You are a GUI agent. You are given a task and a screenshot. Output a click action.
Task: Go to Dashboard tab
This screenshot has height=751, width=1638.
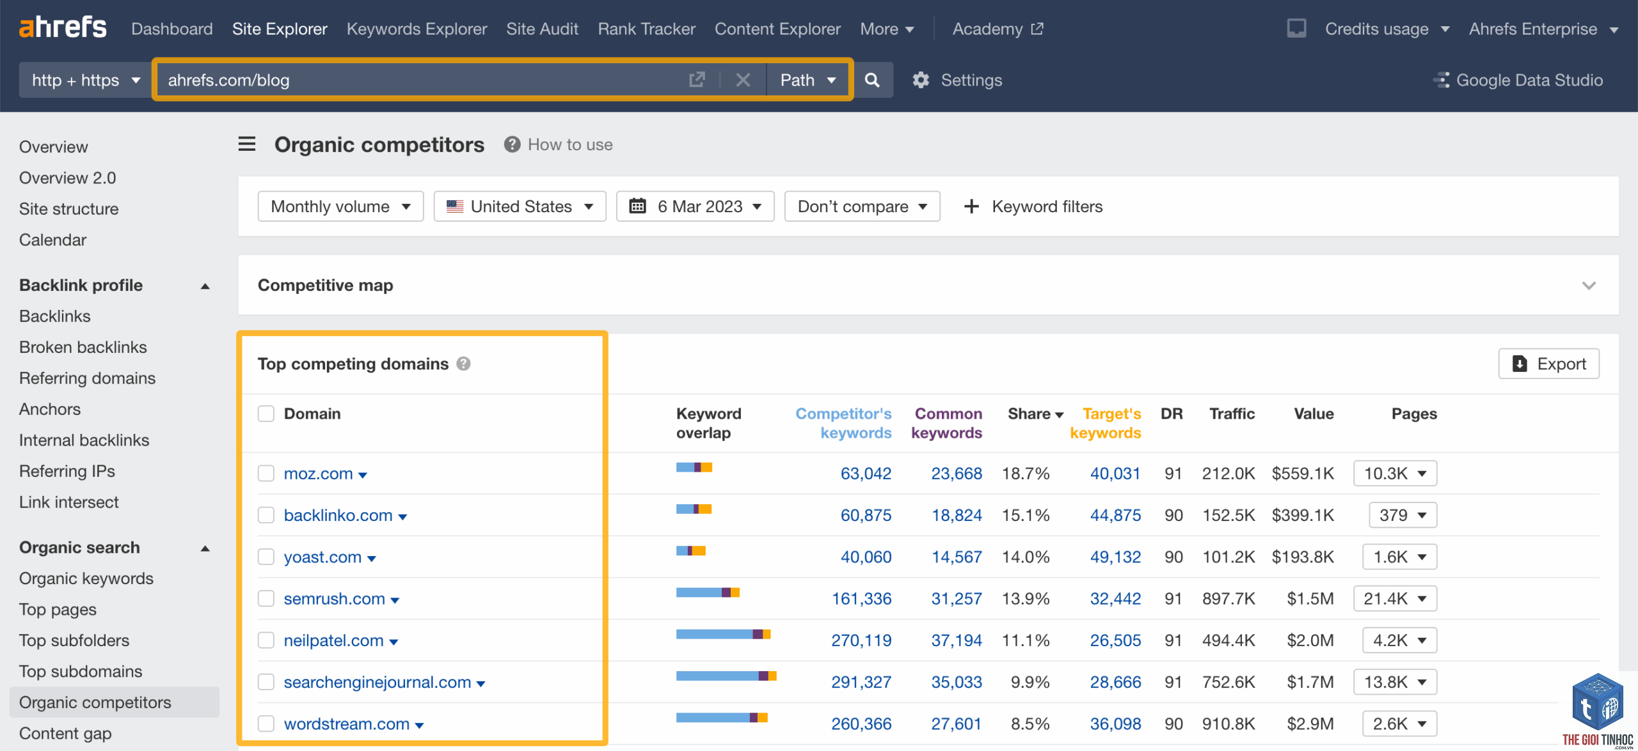click(172, 29)
